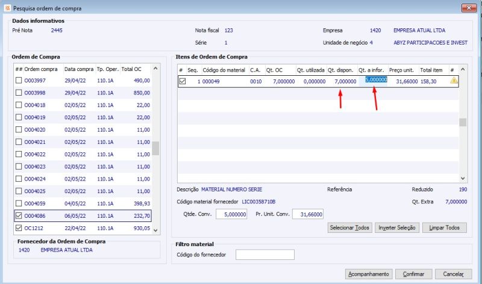Image resolution: width=482 pixels, height=284 pixels.
Task: Cancel with the Cancelar button
Action: pos(454,274)
